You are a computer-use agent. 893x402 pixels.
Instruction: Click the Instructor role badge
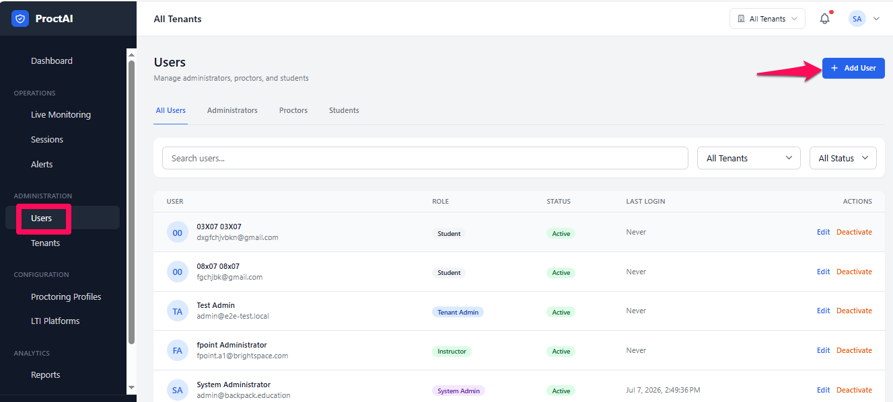click(x=452, y=351)
